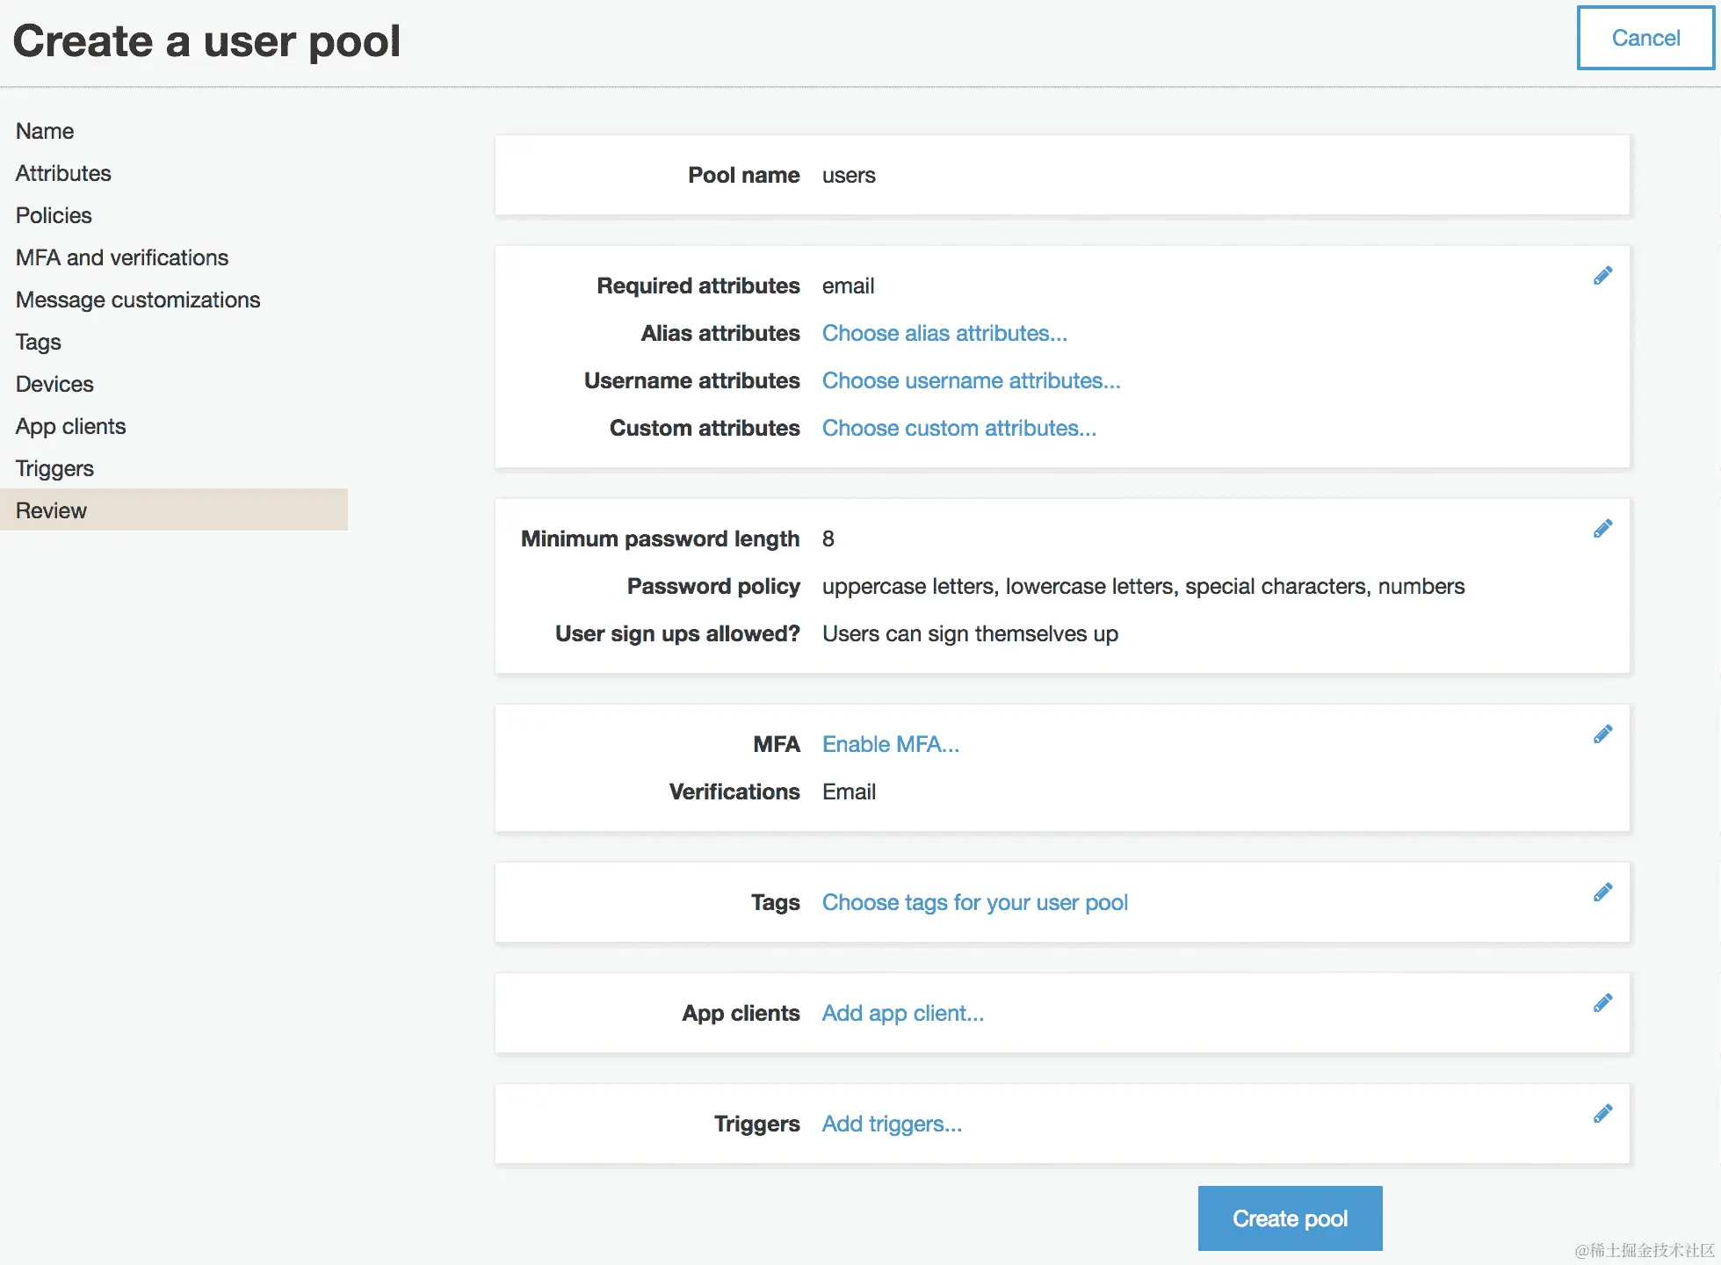
Task: Open Choose tags for your user pool
Action: (x=974, y=903)
